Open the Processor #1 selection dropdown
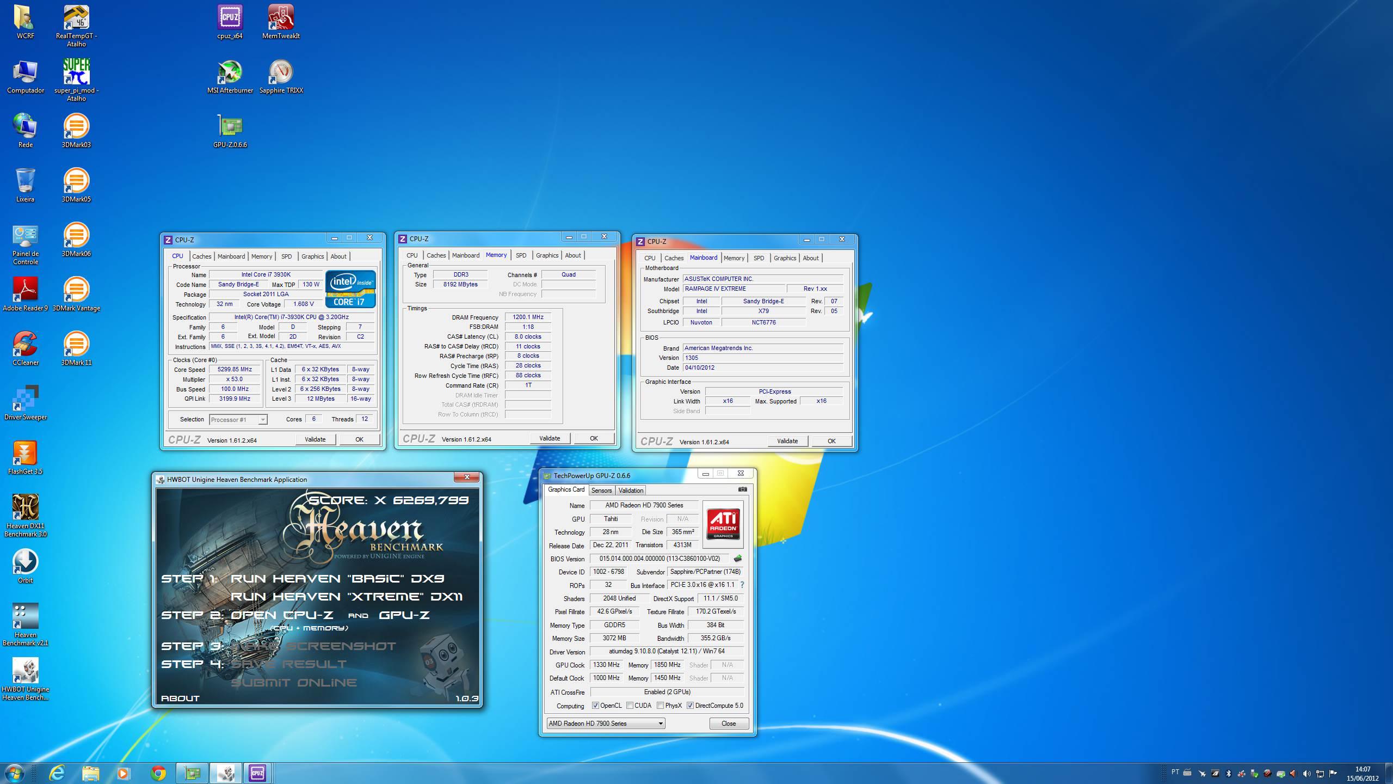The width and height of the screenshot is (1393, 784). 238,420
